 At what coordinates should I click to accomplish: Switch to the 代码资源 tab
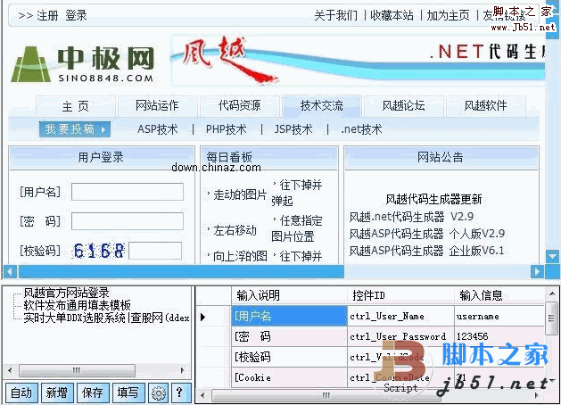tap(240, 106)
